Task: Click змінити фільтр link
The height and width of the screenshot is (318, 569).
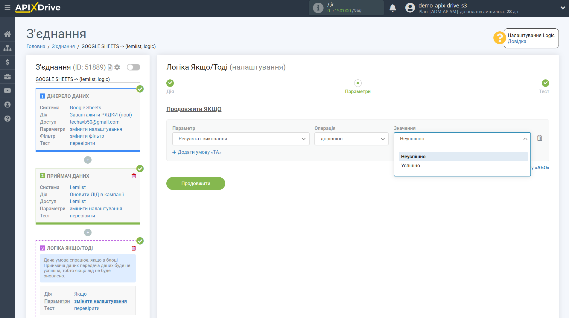Action: pos(87,136)
